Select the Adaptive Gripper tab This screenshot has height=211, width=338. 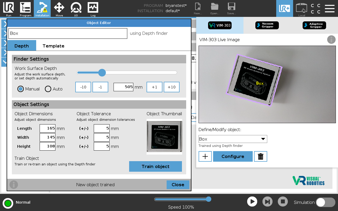[x=314, y=25]
